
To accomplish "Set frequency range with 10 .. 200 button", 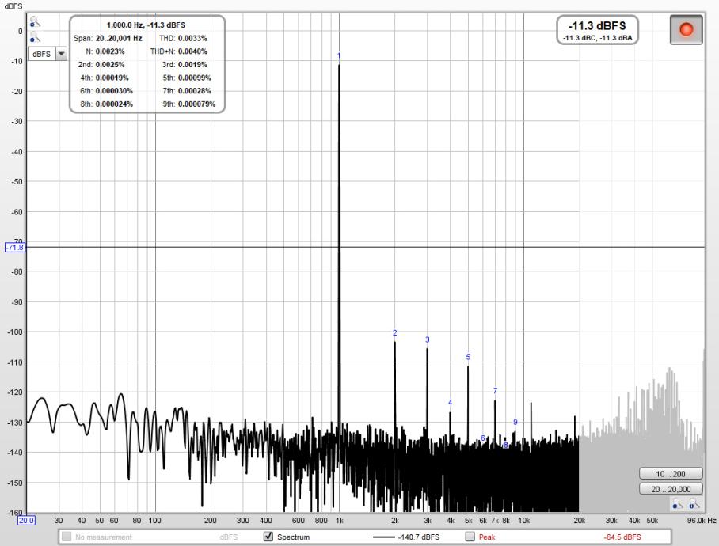I will pyautogui.click(x=671, y=473).
